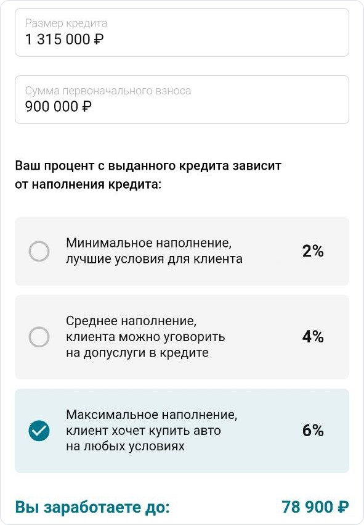Viewport: 364px width, 525px height.
Task: Click the Размер кредита placeholder label
Action: [66, 23]
